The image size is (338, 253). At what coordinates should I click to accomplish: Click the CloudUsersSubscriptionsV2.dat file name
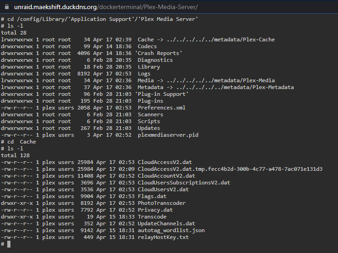[184, 183]
